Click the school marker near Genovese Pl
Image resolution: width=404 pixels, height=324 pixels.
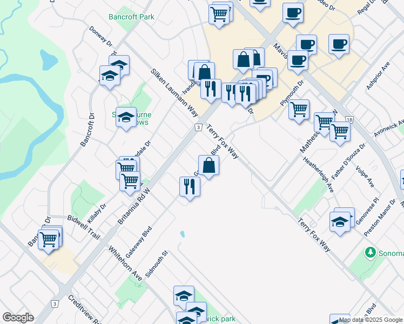pos(340,222)
